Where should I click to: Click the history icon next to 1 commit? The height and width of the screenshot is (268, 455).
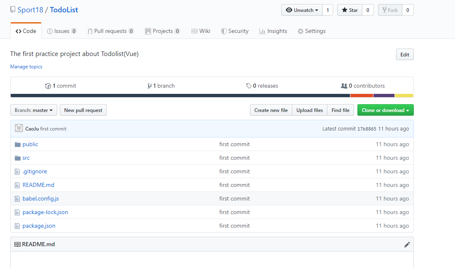(48, 86)
